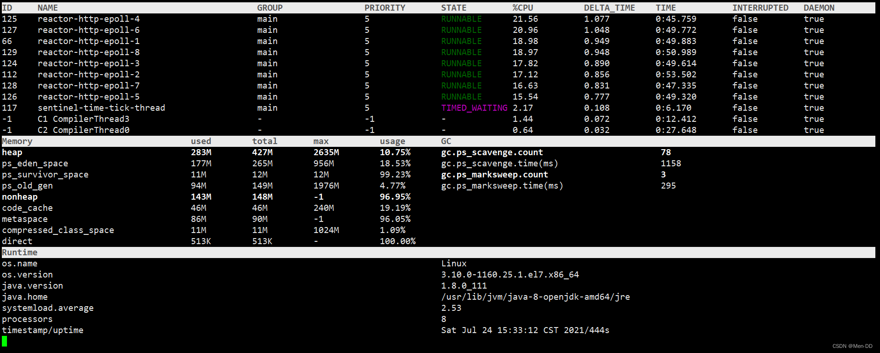The height and width of the screenshot is (353, 880).
Task: Click the Runtime section header
Action: (x=20, y=252)
